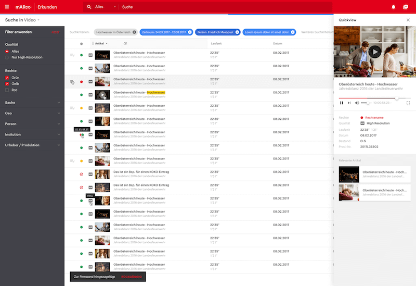
Task: Open first relevant article card in Quickview
Action: click(374, 175)
